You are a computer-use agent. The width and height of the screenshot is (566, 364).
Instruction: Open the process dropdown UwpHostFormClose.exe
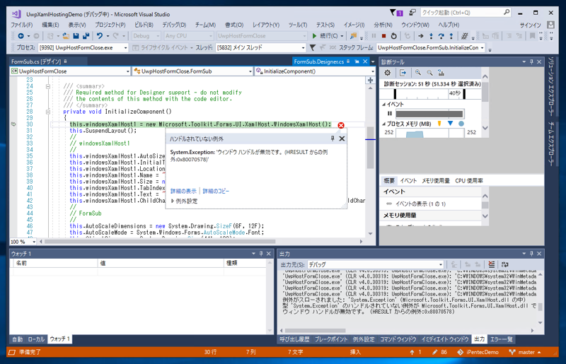coord(83,47)
